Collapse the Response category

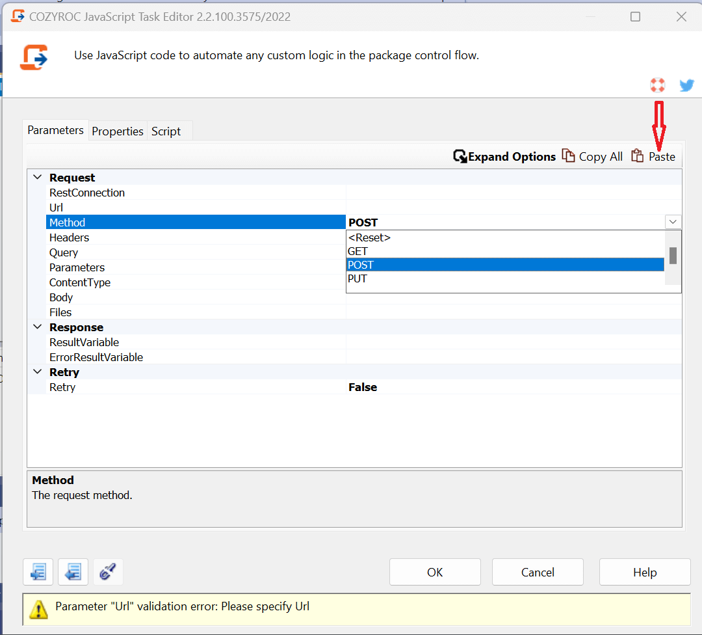[38, 327]
